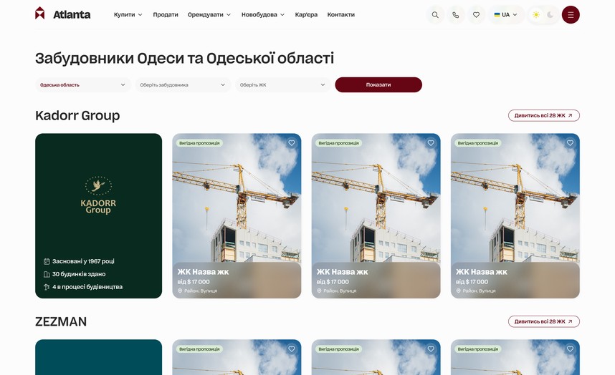The image size is (615, 375).
Task: Click Вигідна пропозиція badge on first Kadorr listing
Action: point(199,143)
